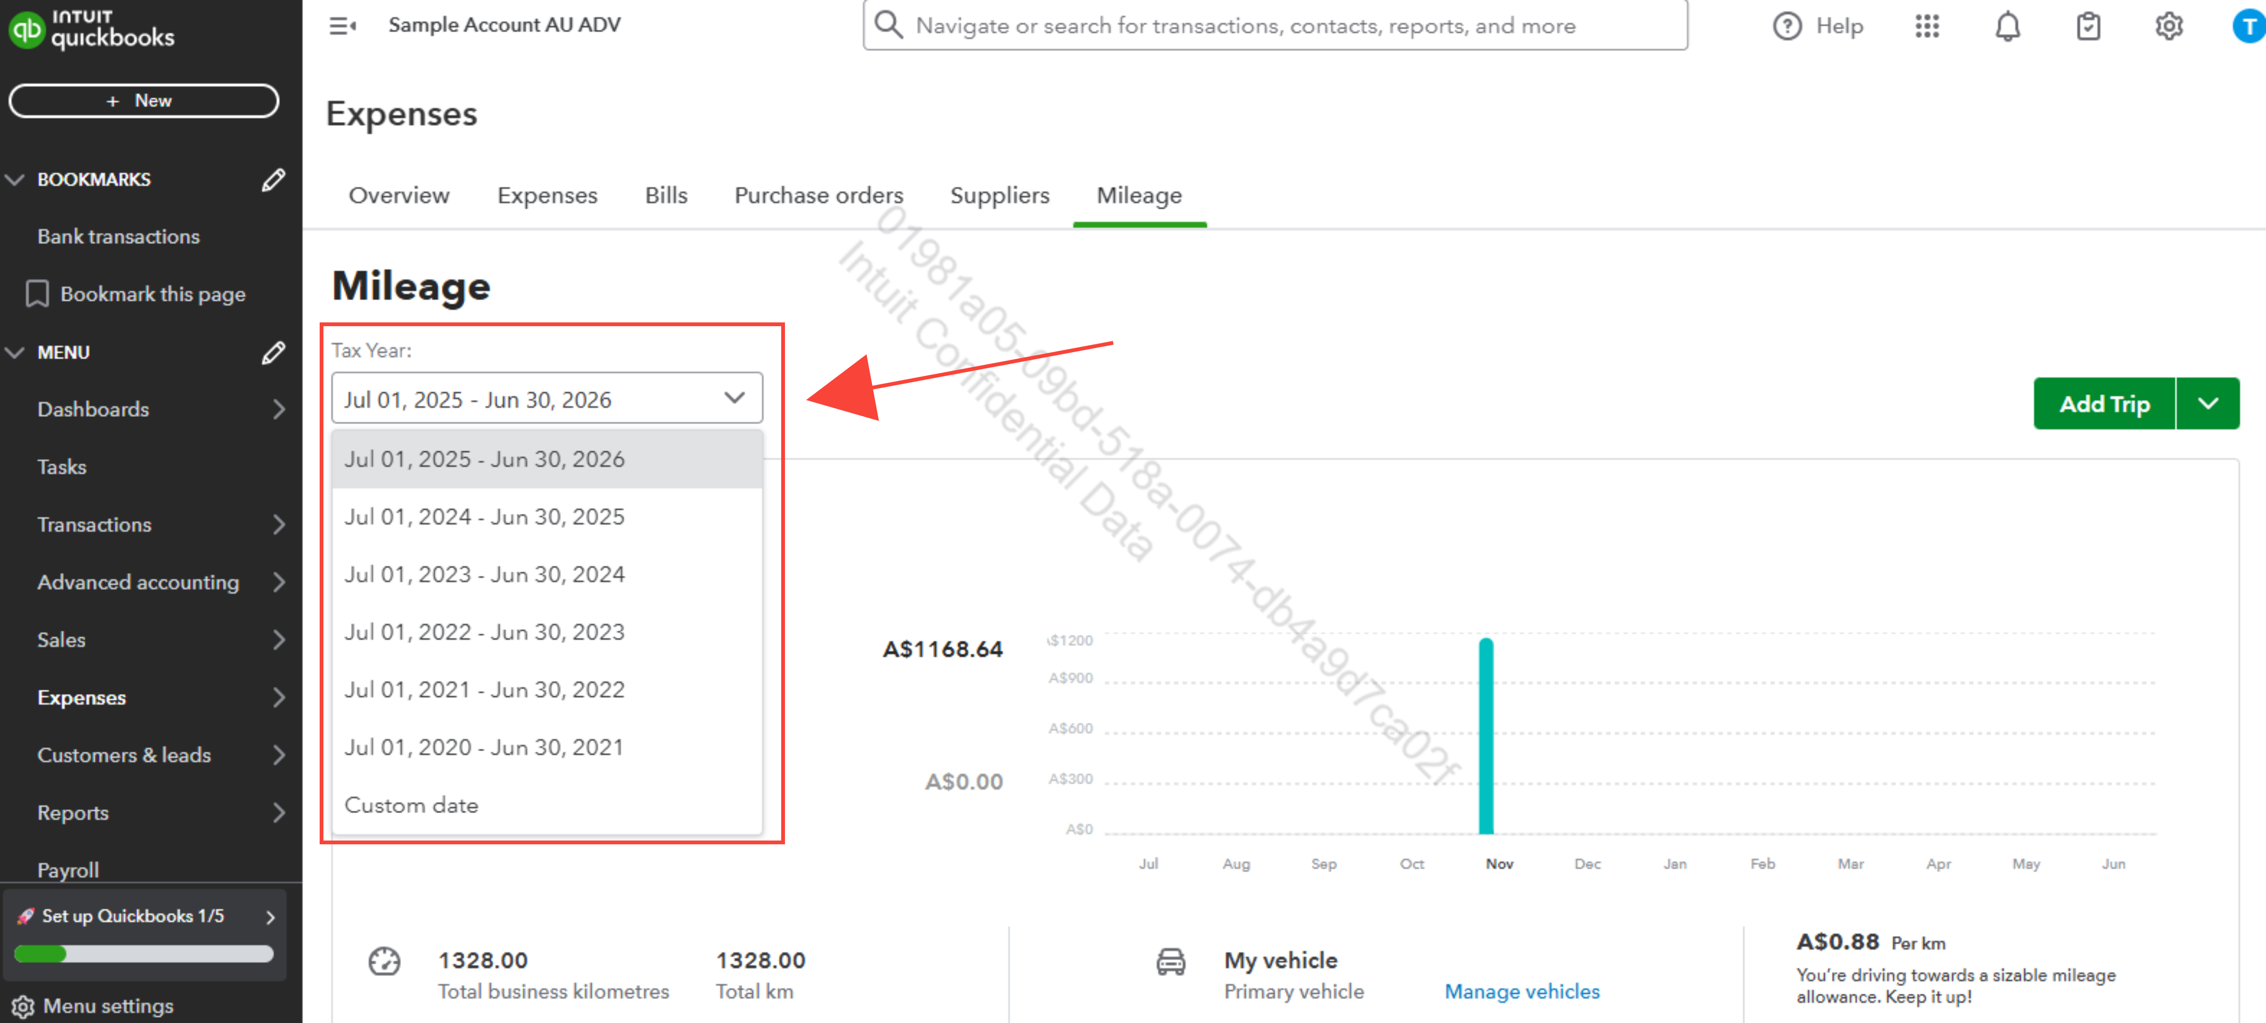Click the setup progress bar
2266x1023 pixels.
pos(143,954)
